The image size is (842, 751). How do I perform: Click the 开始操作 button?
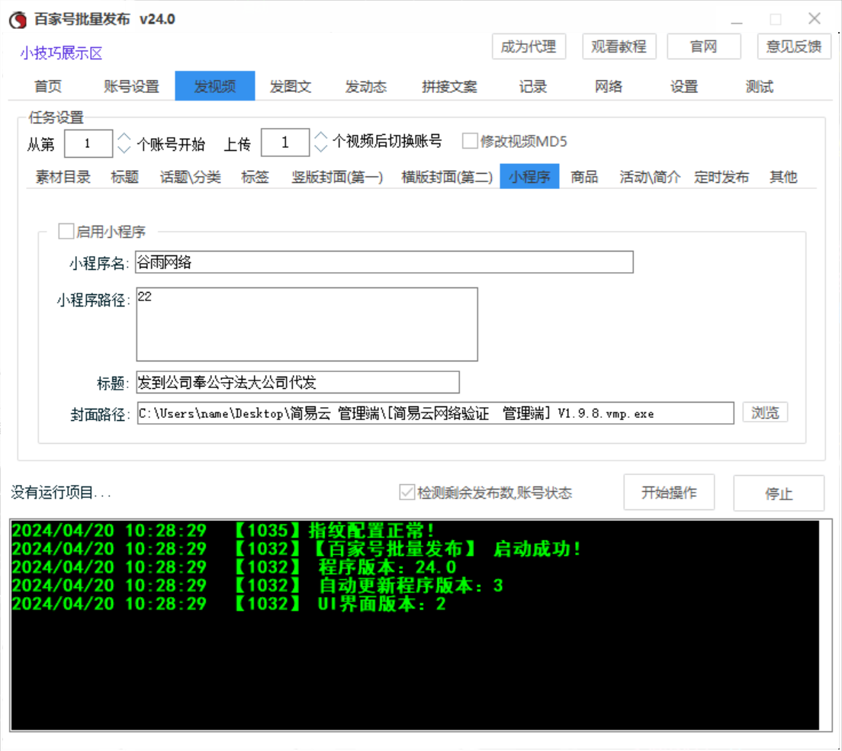(669, 492)
